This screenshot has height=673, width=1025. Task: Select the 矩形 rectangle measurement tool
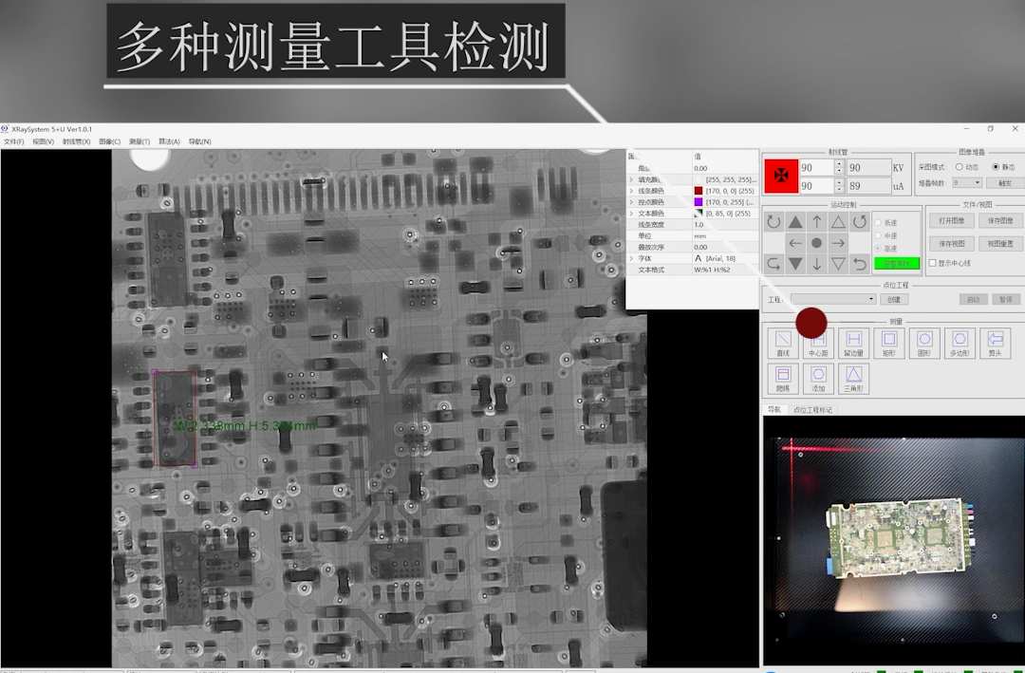coord(888,340)
